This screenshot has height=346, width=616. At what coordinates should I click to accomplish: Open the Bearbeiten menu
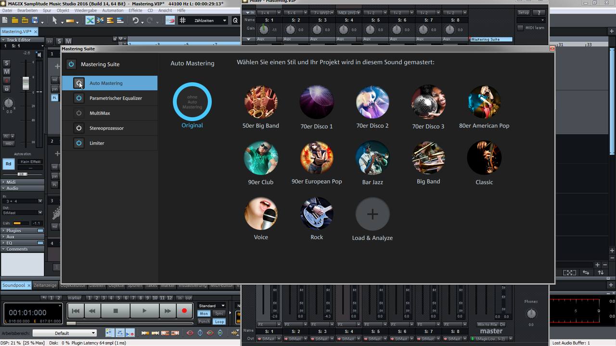[x=27, y=10]
